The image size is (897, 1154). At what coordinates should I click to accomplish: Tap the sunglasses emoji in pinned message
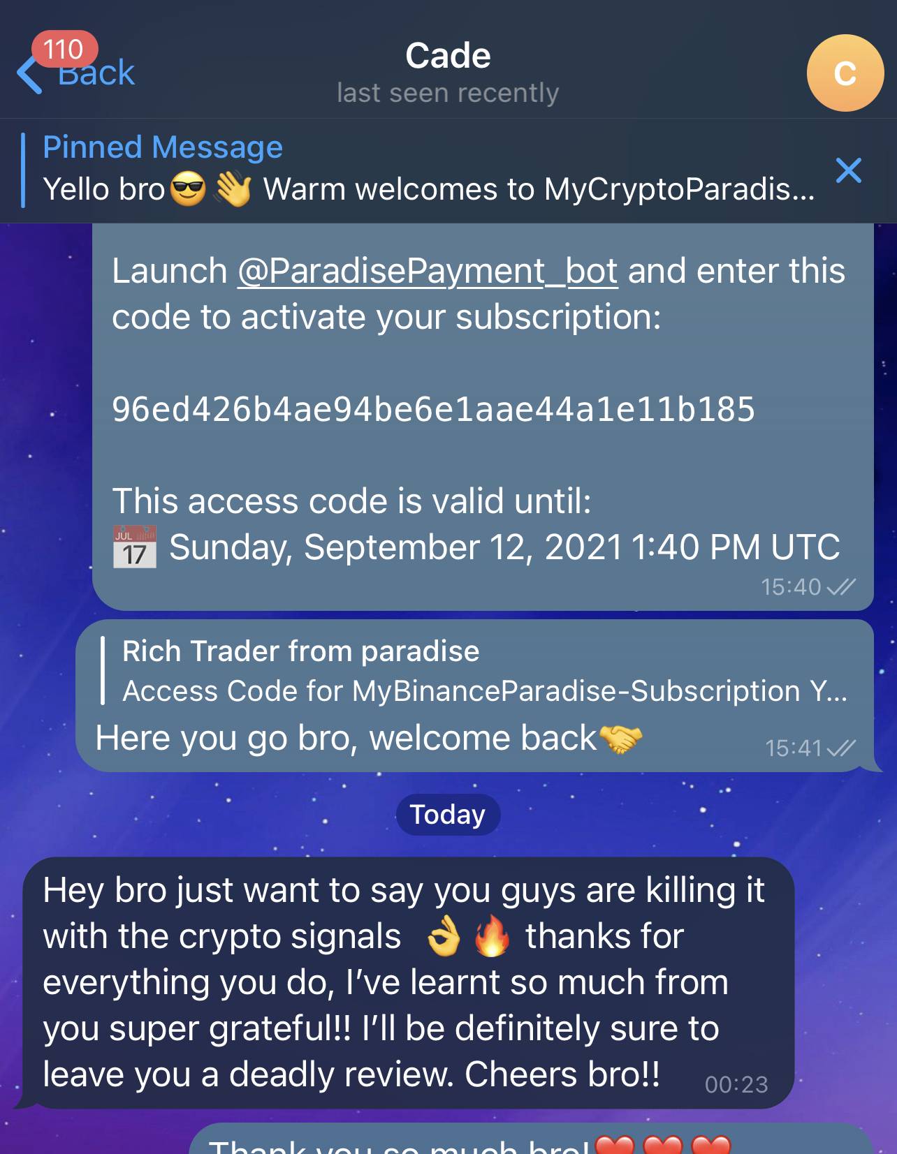[x=188, y=189]
